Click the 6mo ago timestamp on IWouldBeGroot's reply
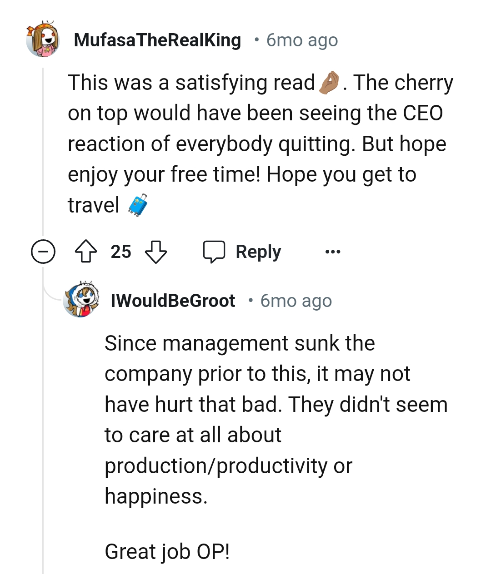The width and height of the screenshot is (491, 574). (x=296, y=300)
